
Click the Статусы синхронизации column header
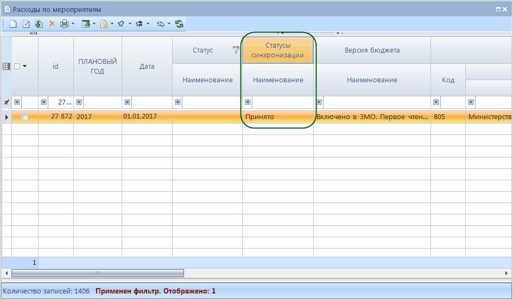[277, 50]
